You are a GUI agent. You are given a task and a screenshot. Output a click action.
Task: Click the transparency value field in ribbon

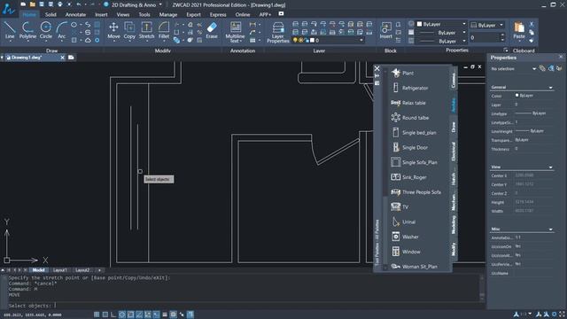point(484,37)
